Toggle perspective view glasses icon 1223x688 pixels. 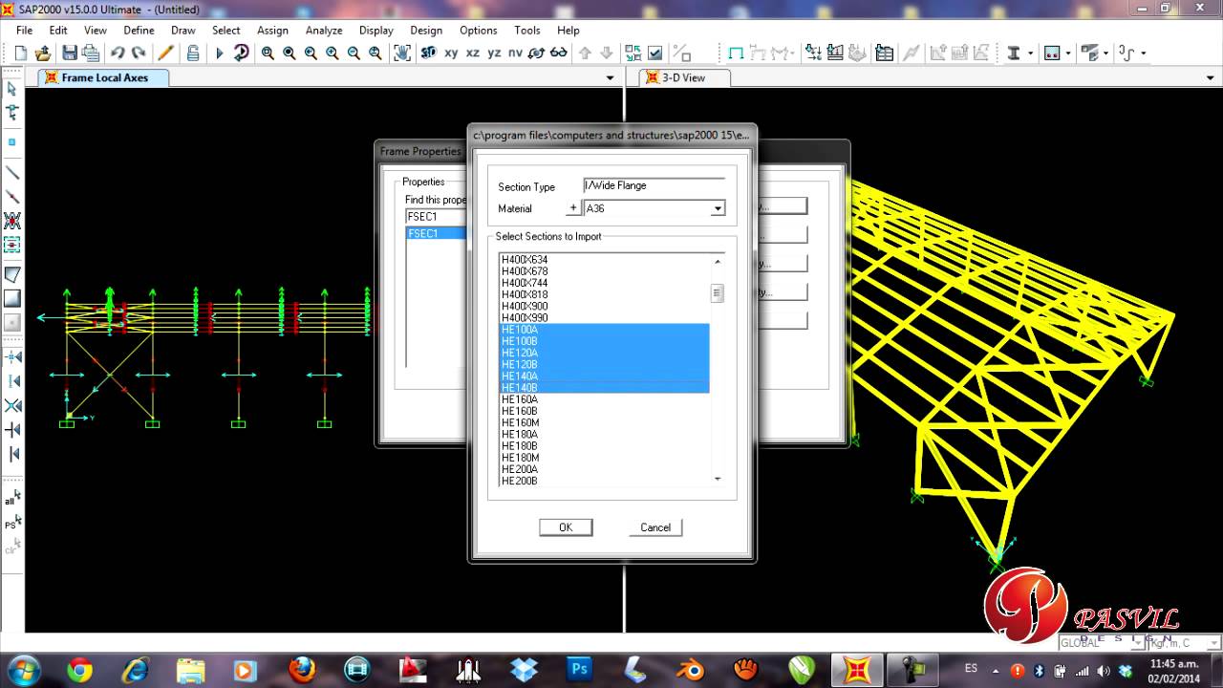559,54
